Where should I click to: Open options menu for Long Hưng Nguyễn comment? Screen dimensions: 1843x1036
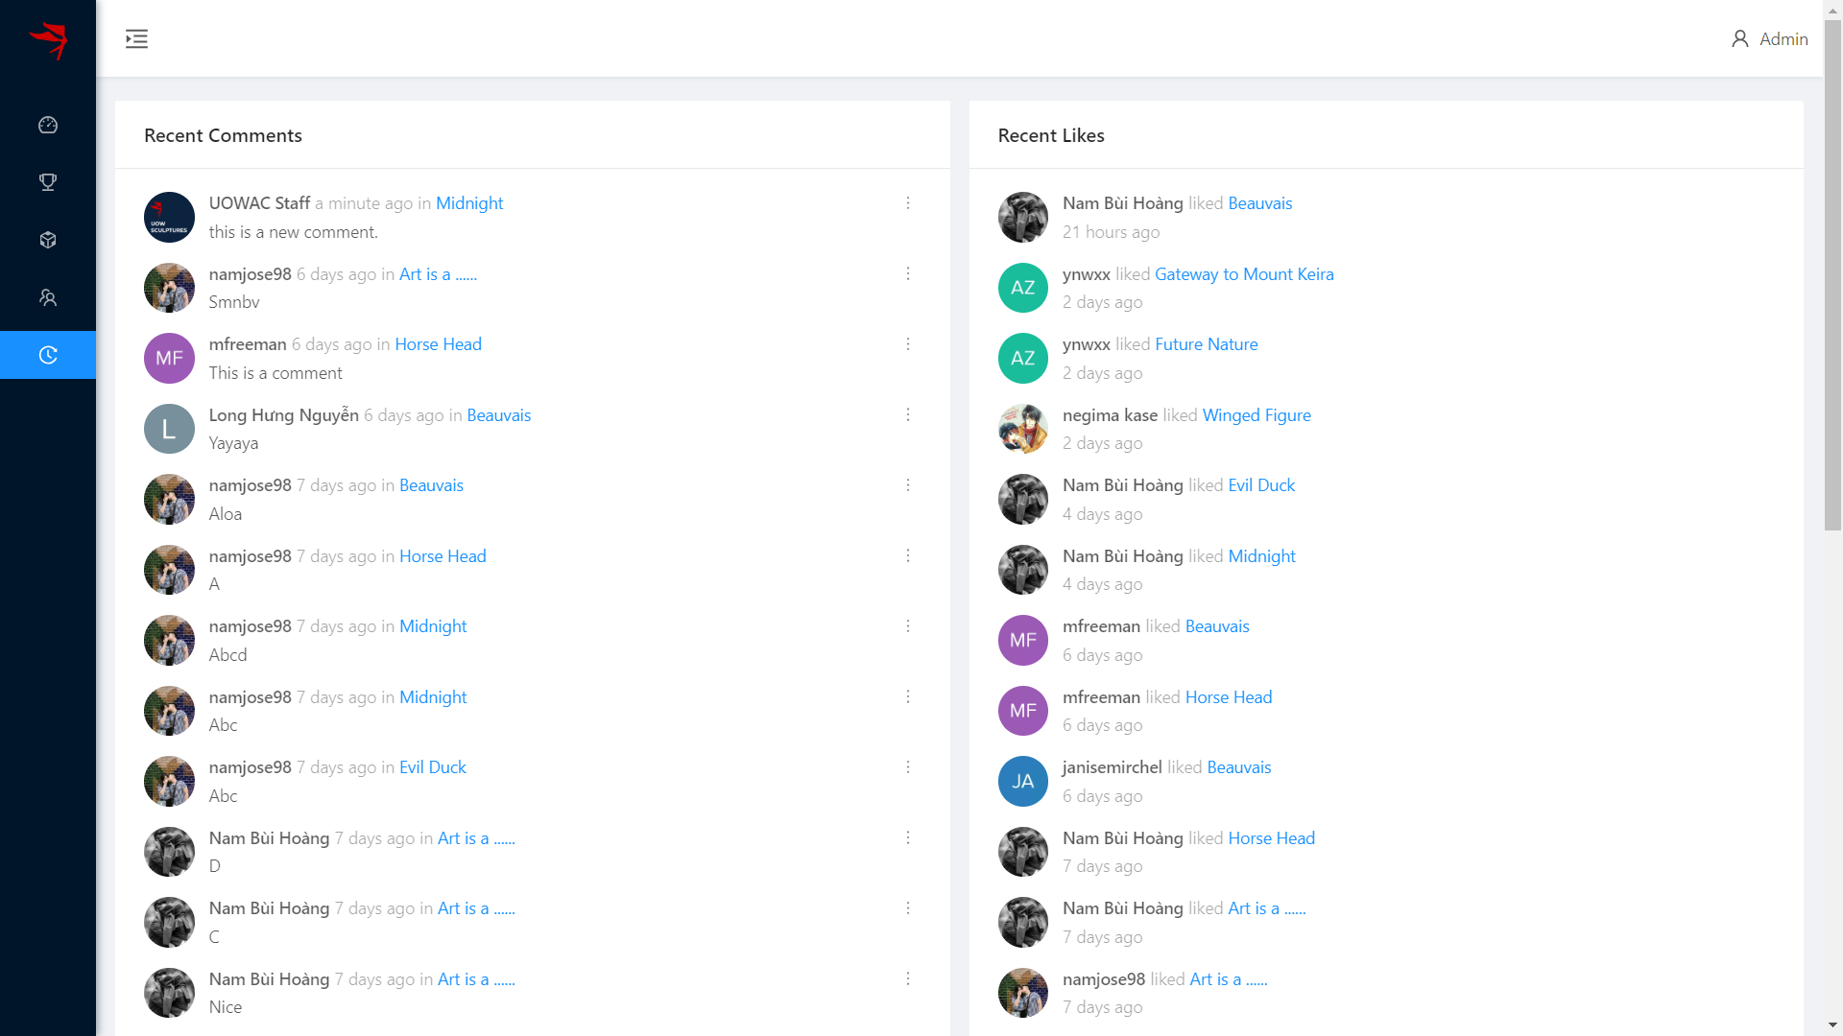click(x=907, y=414)
